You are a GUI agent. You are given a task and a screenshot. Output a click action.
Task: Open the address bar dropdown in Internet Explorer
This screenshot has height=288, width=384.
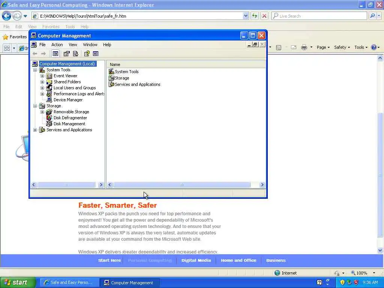pos(246,16)
